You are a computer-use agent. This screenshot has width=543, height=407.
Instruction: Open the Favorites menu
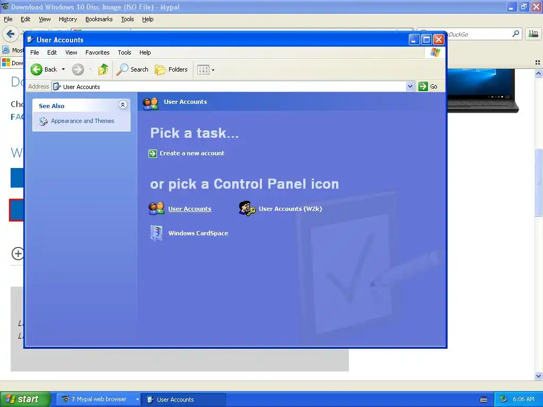pyautogui.click(x=98, y=52)
